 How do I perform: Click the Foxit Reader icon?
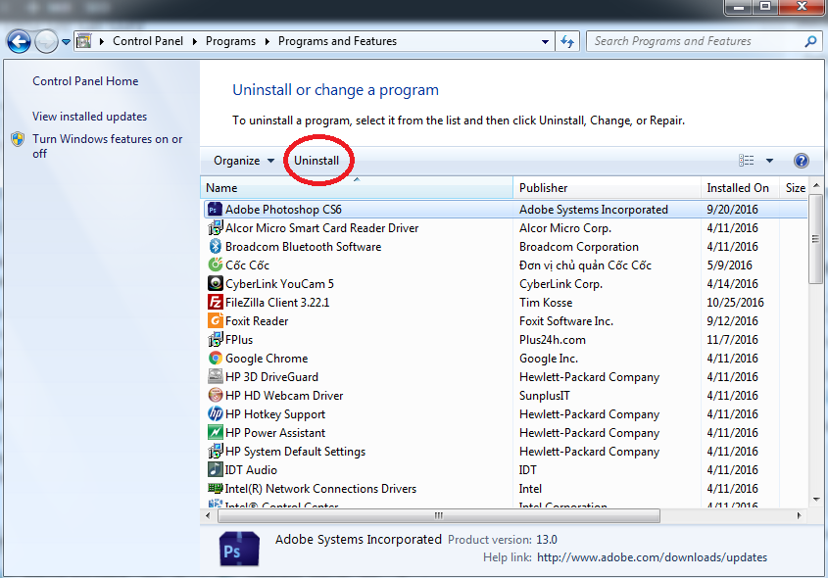tap(216, 321)
